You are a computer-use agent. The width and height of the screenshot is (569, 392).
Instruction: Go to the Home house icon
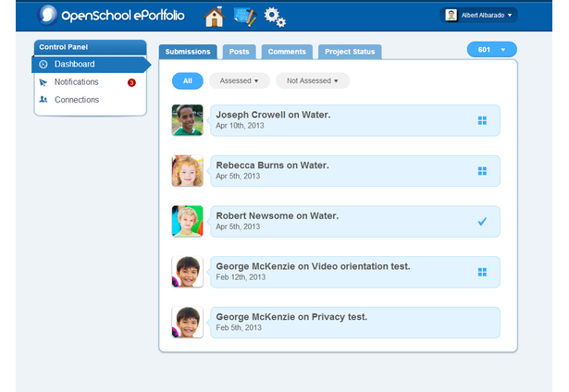tap(214, 17)
